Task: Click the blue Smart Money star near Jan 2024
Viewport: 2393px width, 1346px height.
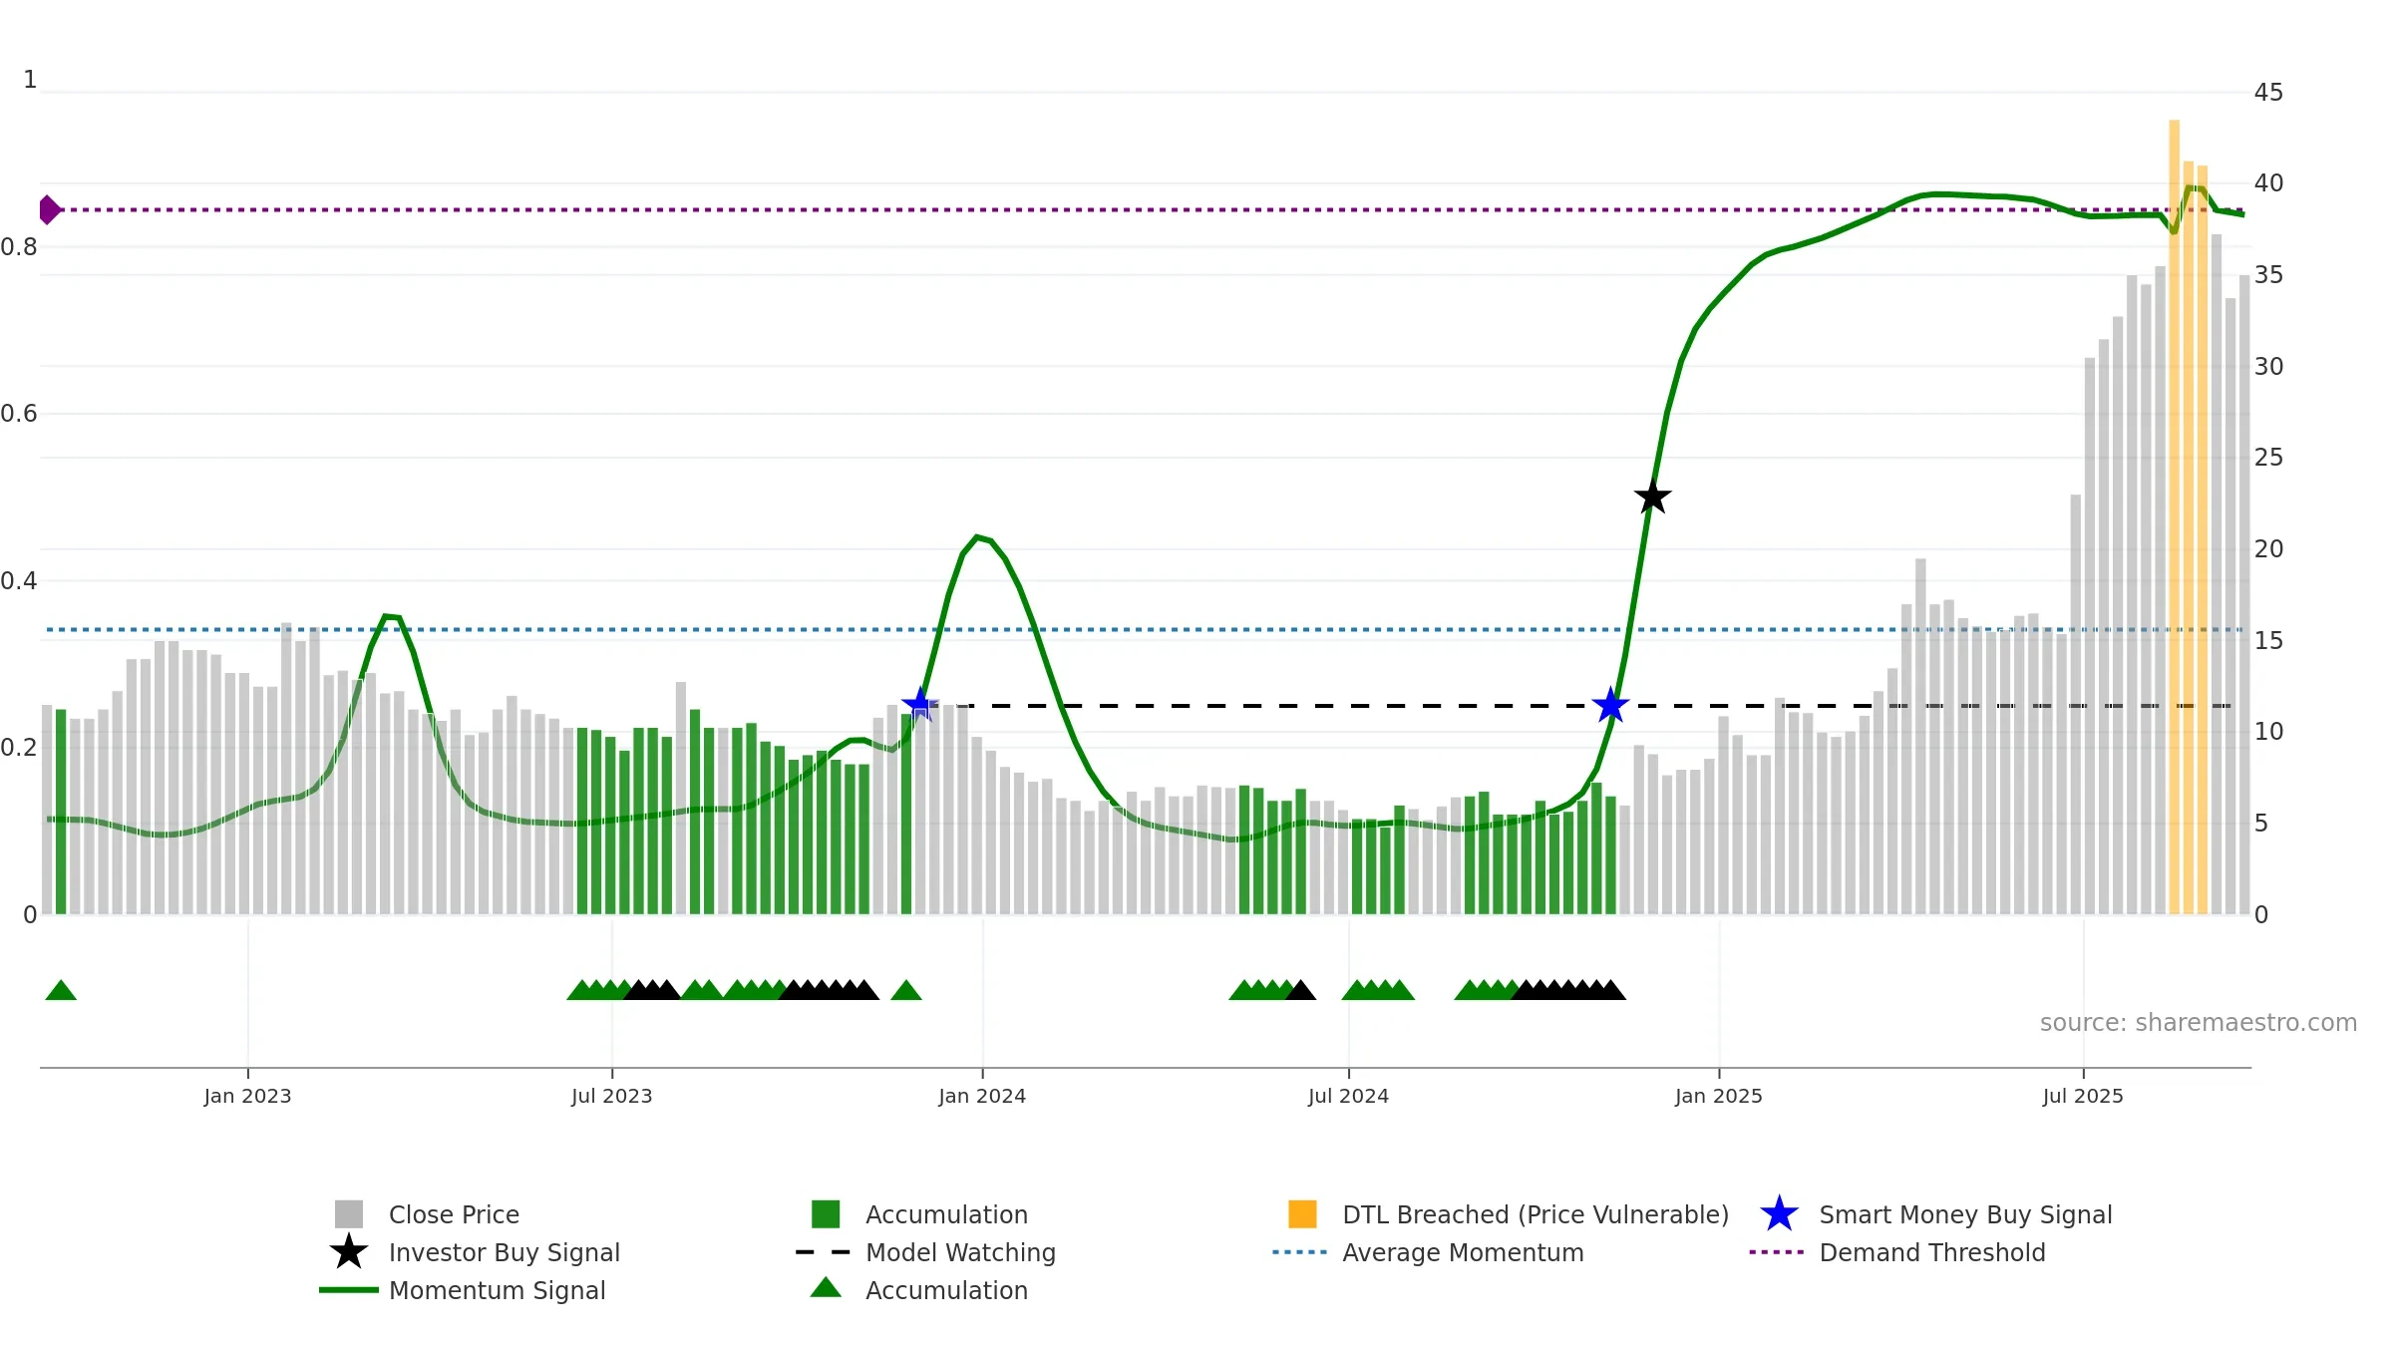Action: pyautogui.click(x=919, y=705)
